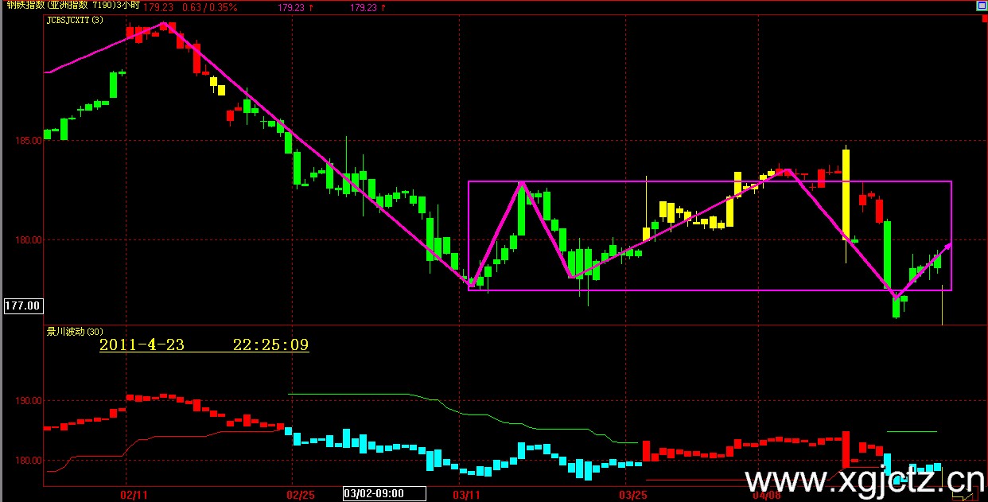The width and height of the screenshot is (988, 502).
Task: Jump to the 03/11 date marker
Action: [467, 495]
